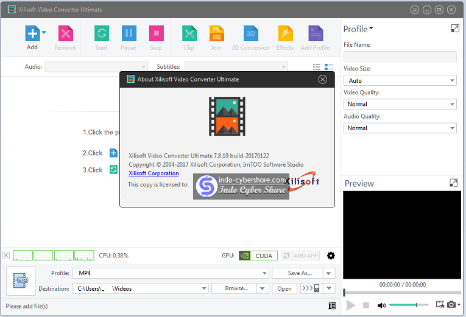Click the Add file toolbar icon
Viewport: 466px width, 317px height.
click(x=32, y=33)
